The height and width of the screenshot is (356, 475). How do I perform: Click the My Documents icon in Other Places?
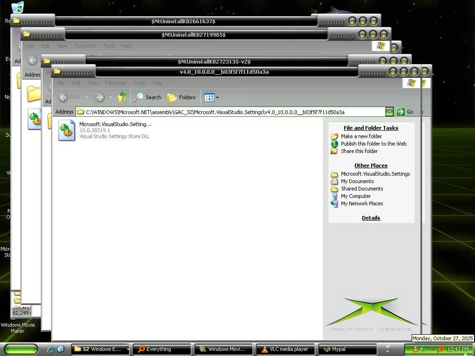334,181
